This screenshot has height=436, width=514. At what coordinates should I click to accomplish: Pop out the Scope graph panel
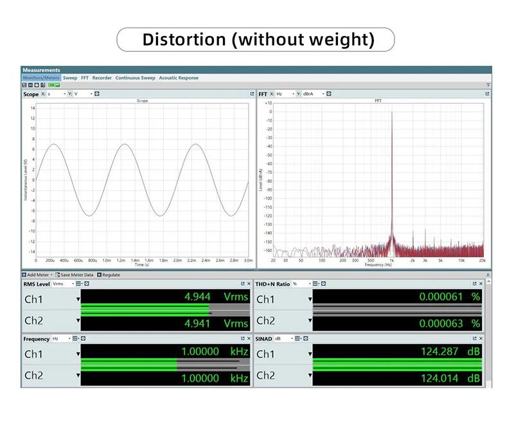click(252, 94)
